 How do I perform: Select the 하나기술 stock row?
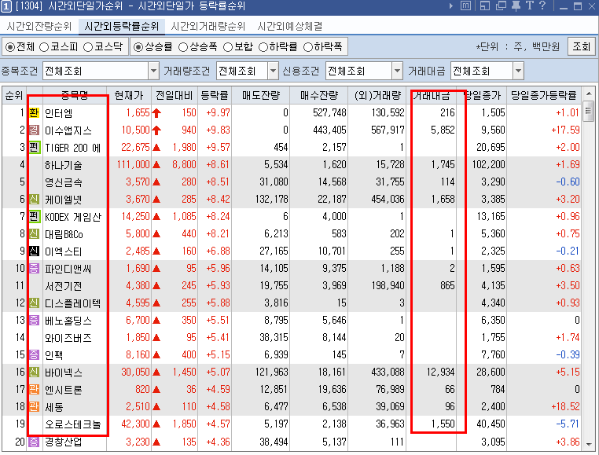tap(292, 165)
